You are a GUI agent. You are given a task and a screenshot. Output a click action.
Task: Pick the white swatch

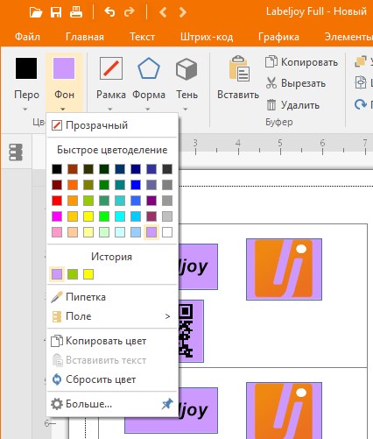[x=167, y=232]
